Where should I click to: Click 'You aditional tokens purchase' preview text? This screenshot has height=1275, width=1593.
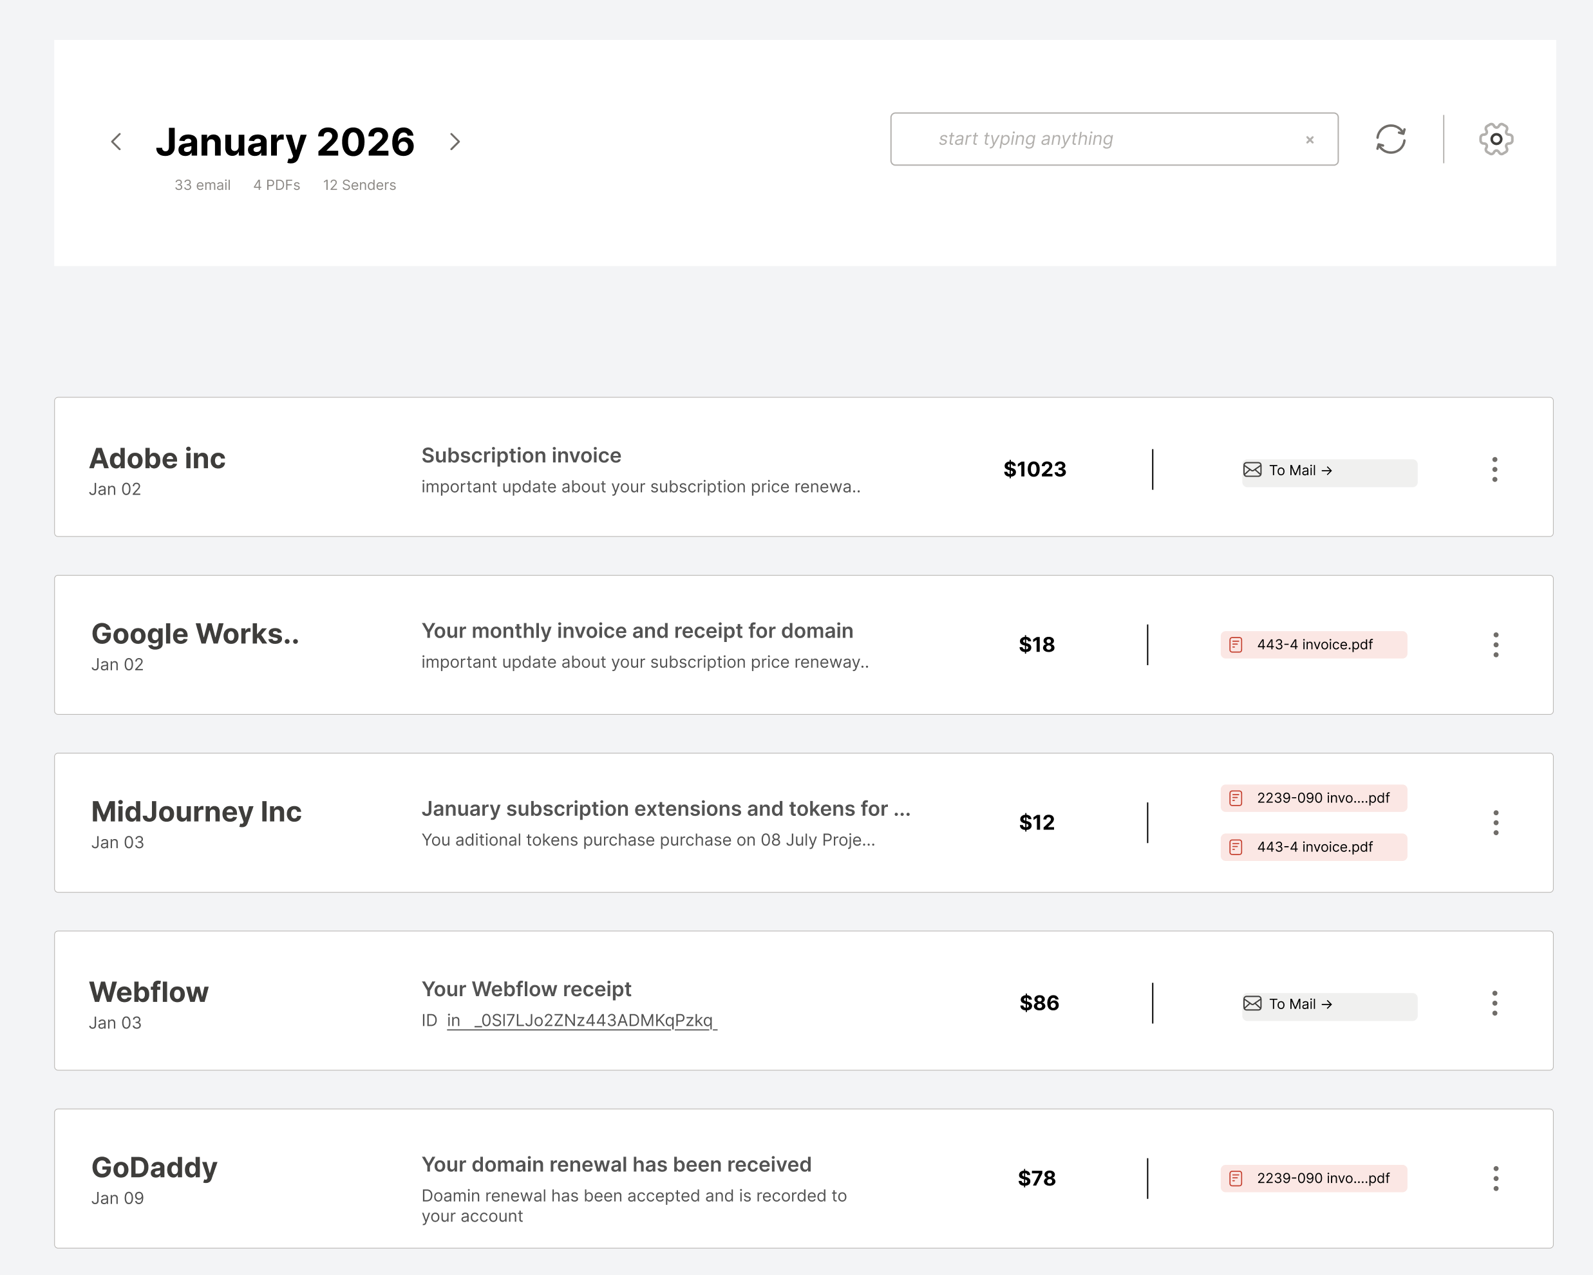point(648,840)
